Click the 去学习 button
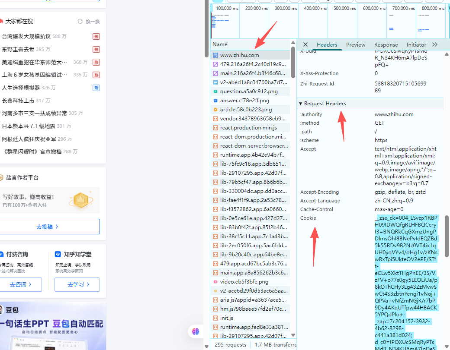The width and height of the screenshot is (450, 350). coord(77,284)
